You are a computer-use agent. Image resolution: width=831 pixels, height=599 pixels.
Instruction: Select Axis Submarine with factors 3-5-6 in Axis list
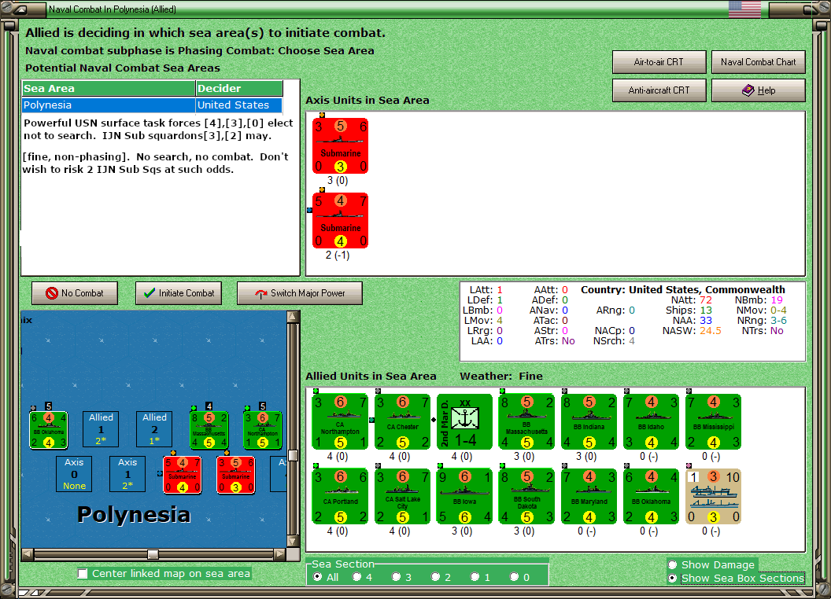pyautogui.click(x=340, y=145)
